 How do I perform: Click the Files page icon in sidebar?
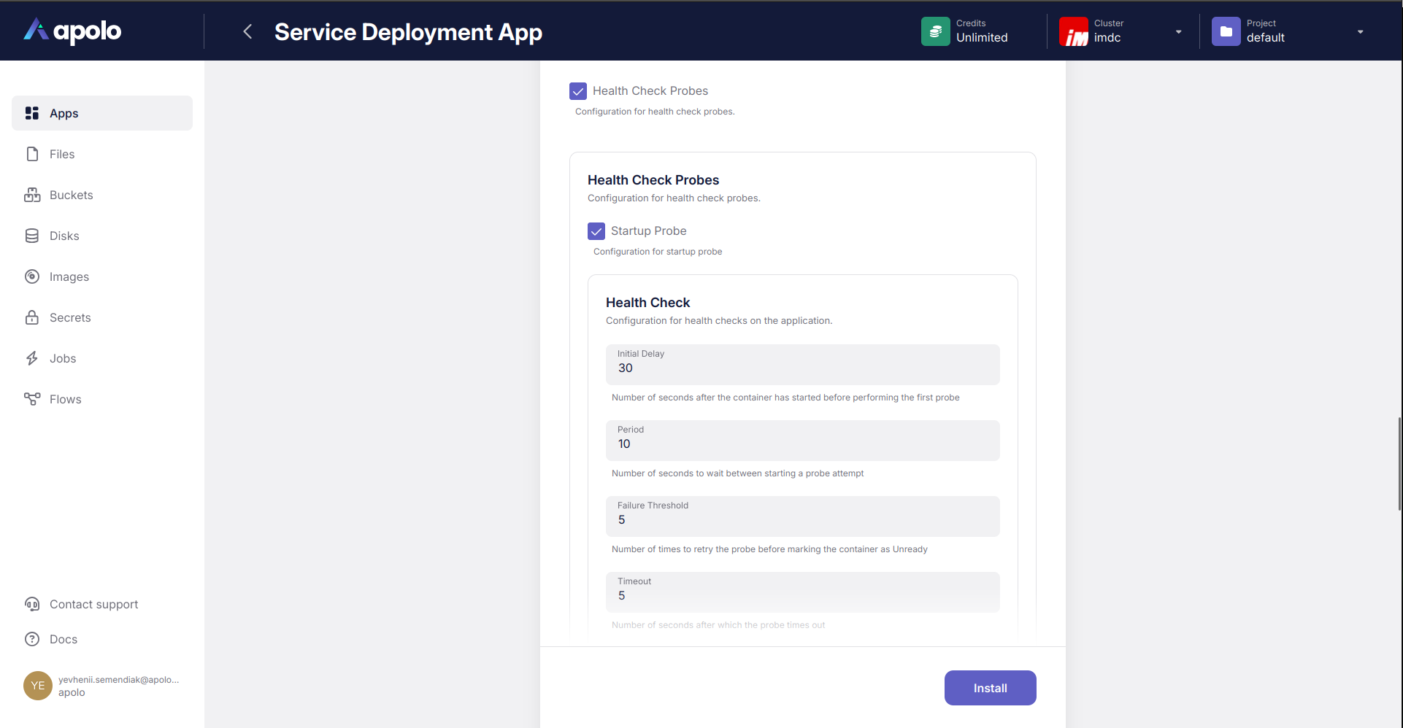[32, 154]
